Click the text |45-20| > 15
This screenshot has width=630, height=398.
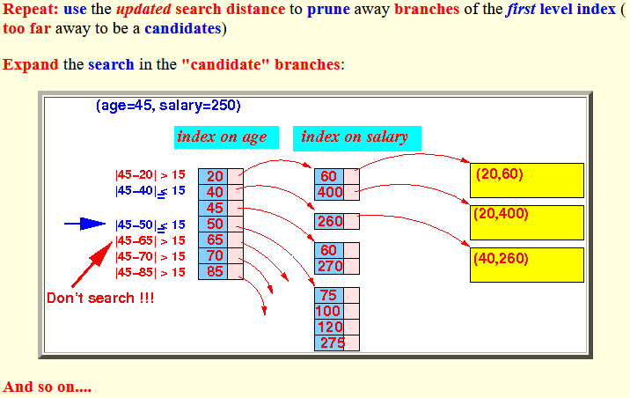(x=150, y=175)
